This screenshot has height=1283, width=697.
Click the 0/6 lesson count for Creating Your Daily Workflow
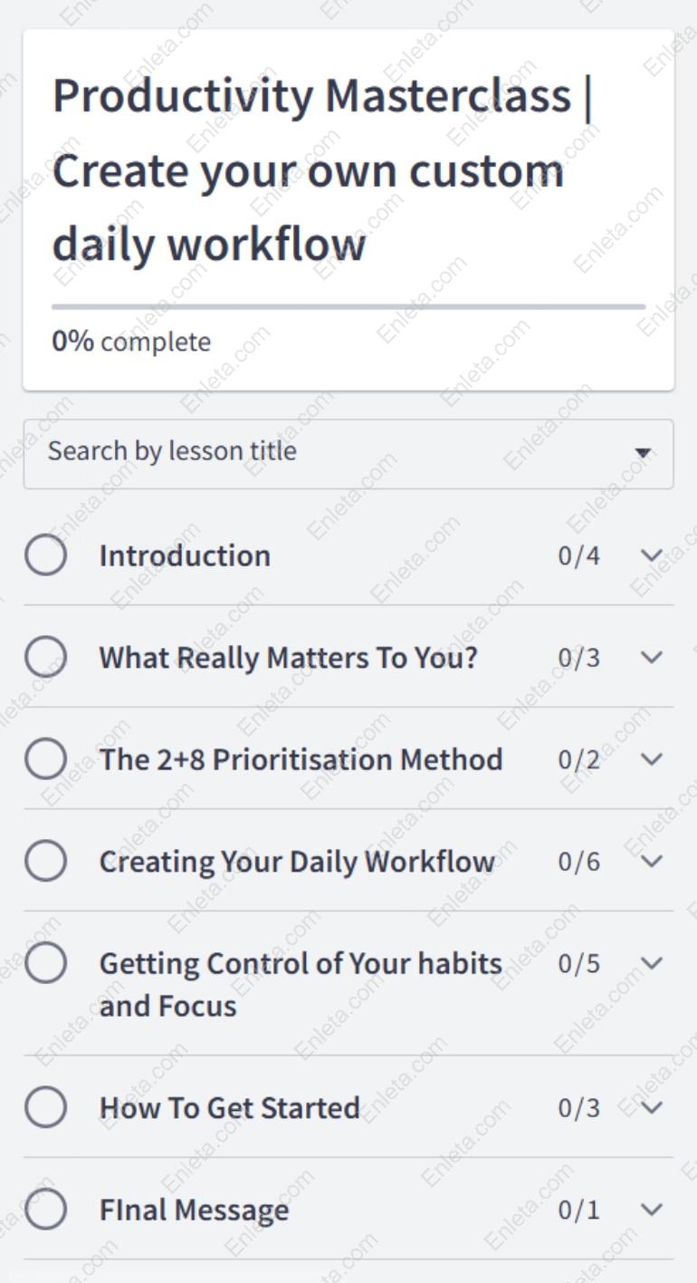pyautogui.click(x=579, y=861)
